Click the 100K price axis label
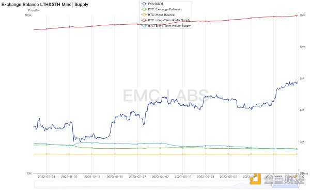This screenshot has width=310, height=190. [x=28, y=15]
